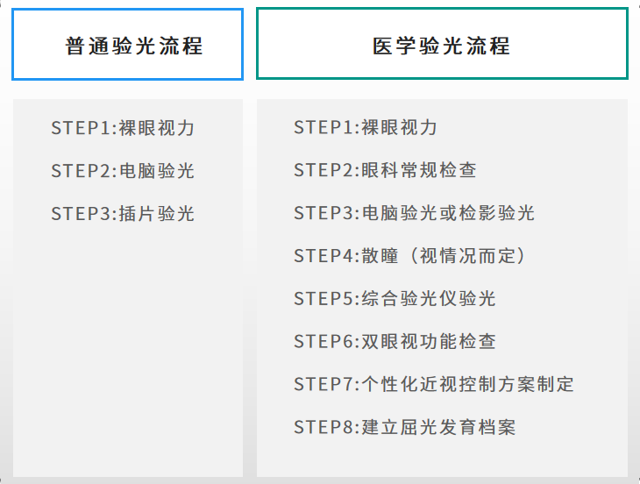Screen dimensions: 640x484
Task: Click empty gray area below 插片验光
Action: [x=128, y=351]
